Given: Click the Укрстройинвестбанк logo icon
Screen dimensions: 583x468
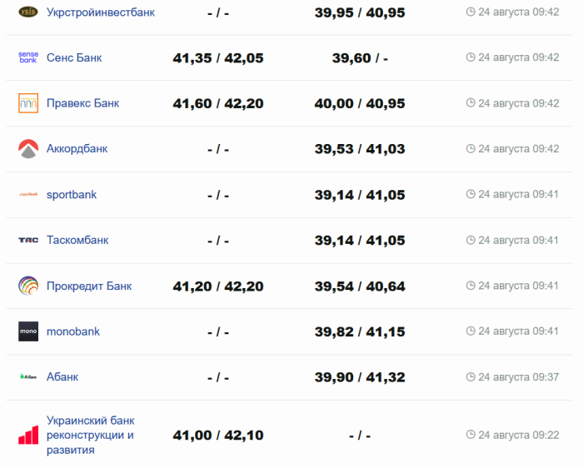Looking at the screenshot, I should pyautogui.click(x=28, y=12).
